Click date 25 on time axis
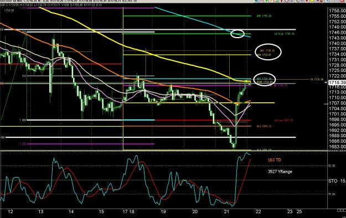Screen dimensions: 346x218 coord(299,211)
